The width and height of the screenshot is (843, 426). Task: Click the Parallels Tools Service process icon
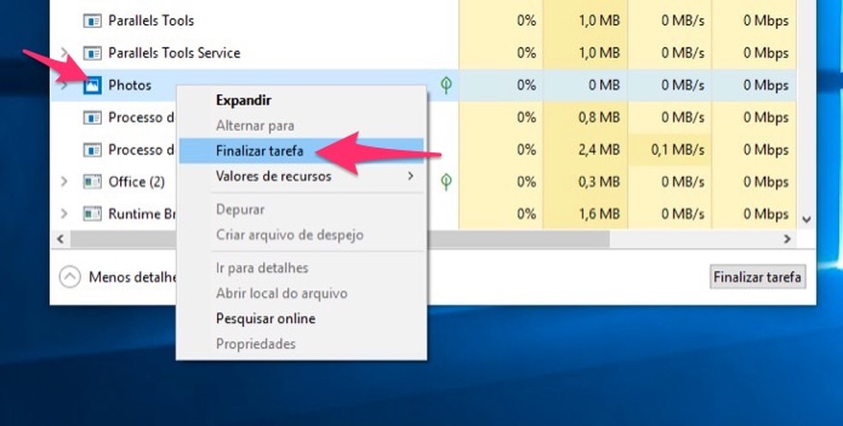[x=93, y=53]
